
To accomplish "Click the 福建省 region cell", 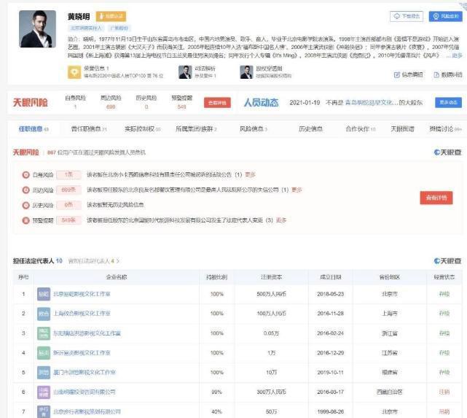I will pyautogui.click(x=390, y=372).
